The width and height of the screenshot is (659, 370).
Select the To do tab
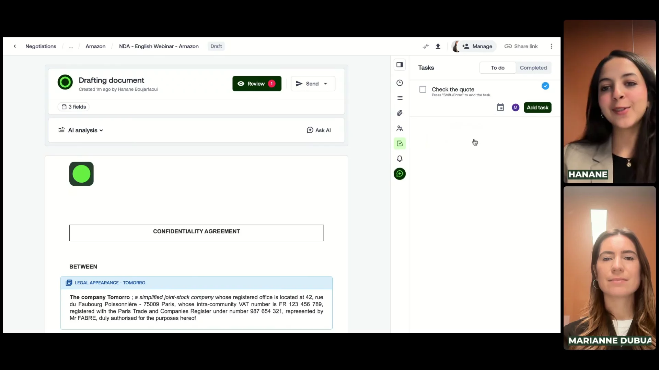click(x=497, y=68)
